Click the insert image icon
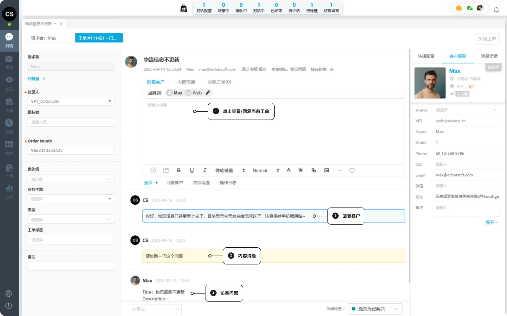The height and width of the screenshot is (316, 507). click(327, 170)
